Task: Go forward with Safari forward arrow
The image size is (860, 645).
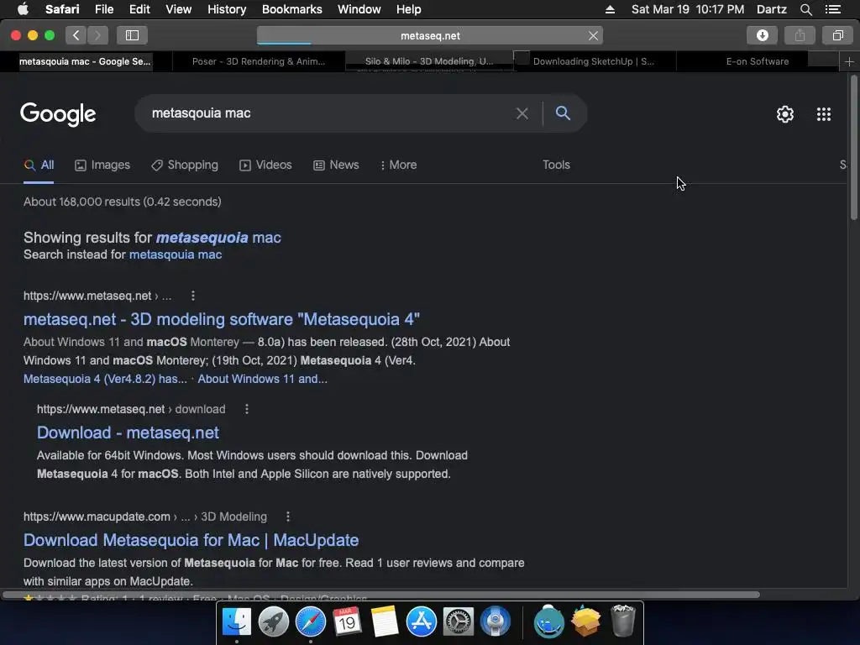Action: (97, 35)
